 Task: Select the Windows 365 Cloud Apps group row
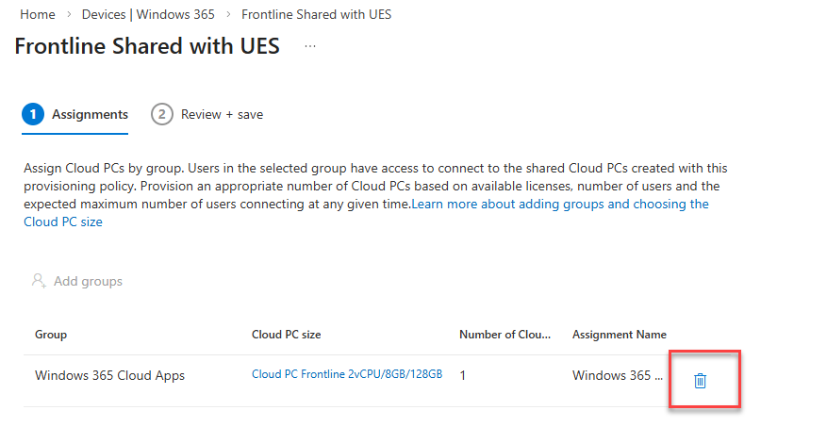coord(109,375)
